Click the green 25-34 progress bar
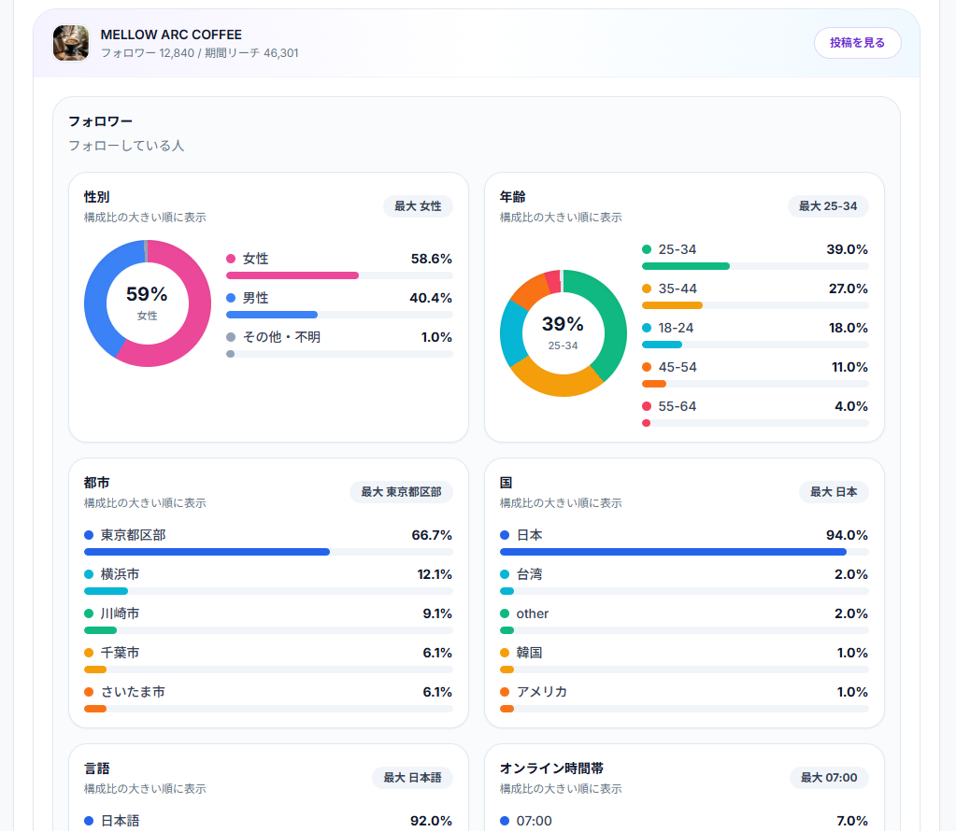Screen dimensions: 956x832 coord(686,266)
